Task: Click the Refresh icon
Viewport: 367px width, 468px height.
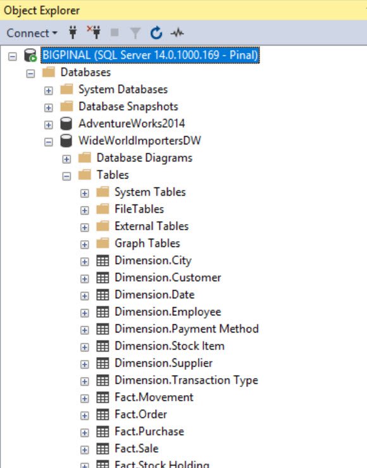Action: click(x=156, y=33)
